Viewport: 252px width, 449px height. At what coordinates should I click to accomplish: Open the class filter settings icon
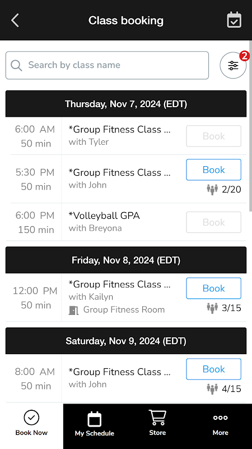point(233,66)
